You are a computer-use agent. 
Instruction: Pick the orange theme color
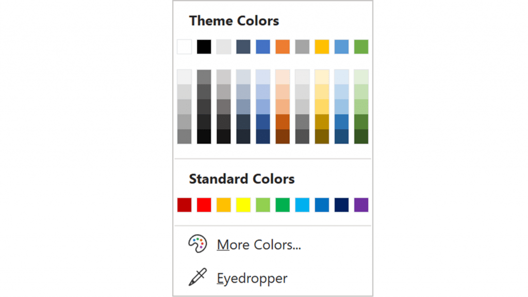282,46
